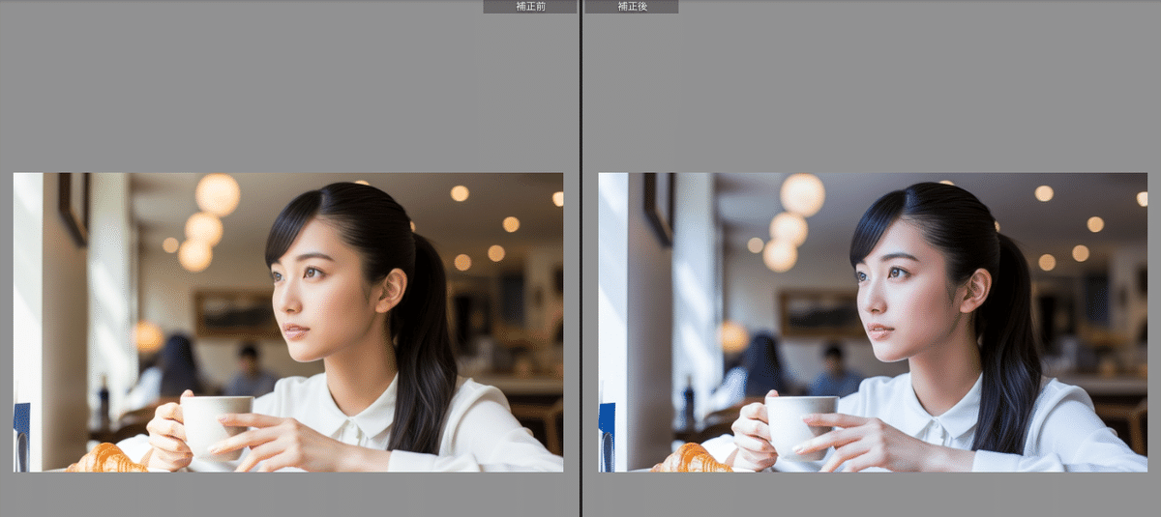
Task: Click the coffee cup in the before image
Action: 215,423
